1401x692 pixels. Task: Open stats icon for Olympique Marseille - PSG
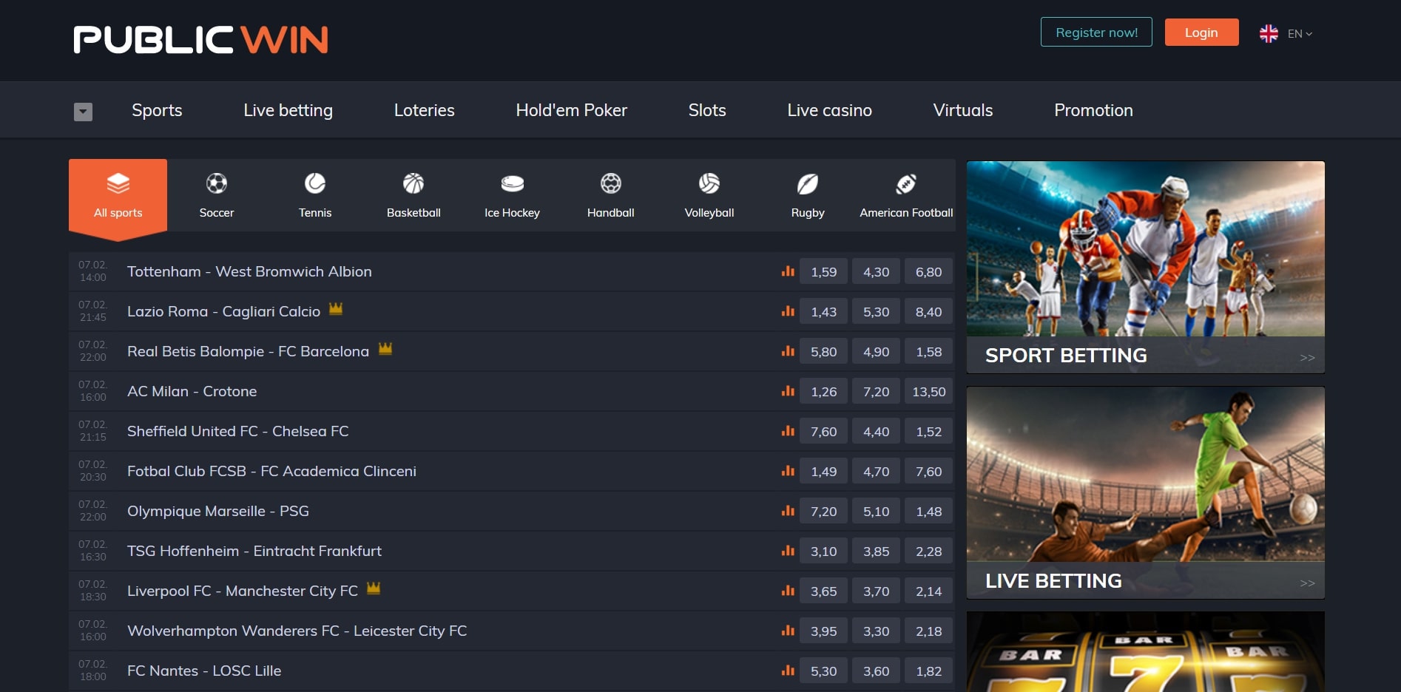tap(788, 511)
